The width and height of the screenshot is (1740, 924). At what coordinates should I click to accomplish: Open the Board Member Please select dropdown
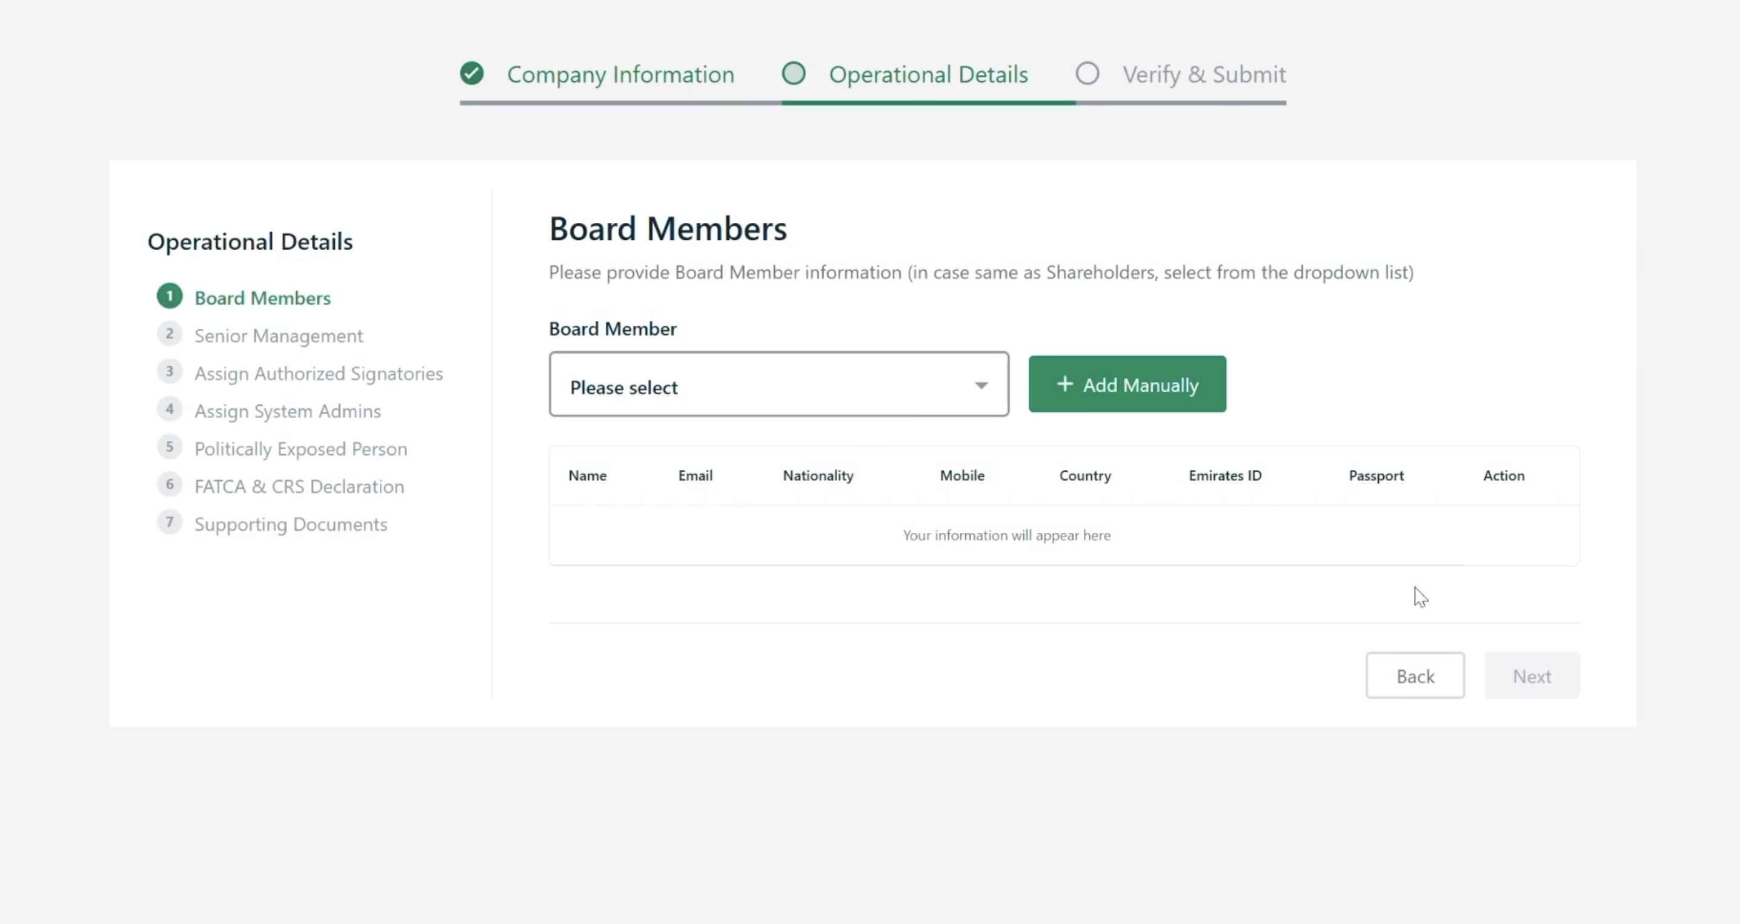click(x=778, y=384)
